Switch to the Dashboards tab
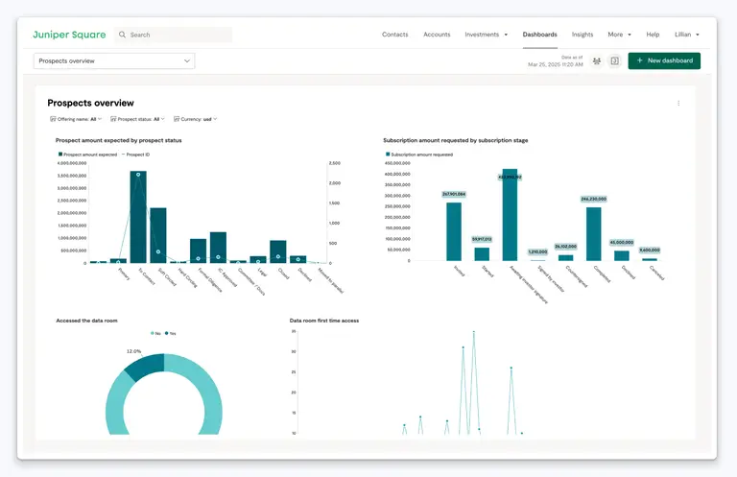 [x=539, y=35]
